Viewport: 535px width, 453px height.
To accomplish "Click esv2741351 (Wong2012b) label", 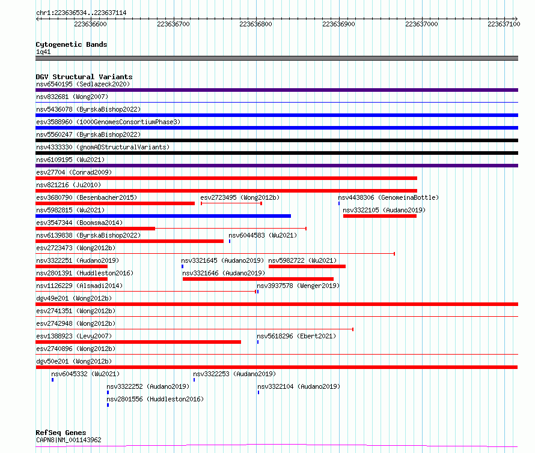I will (x=76, y=311).
